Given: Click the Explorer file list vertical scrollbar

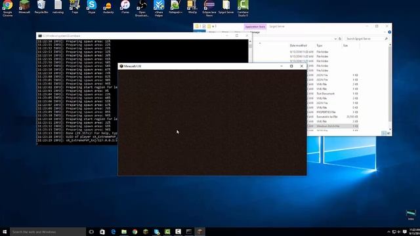Looking at the screenshot, I should tap(390, 85).
